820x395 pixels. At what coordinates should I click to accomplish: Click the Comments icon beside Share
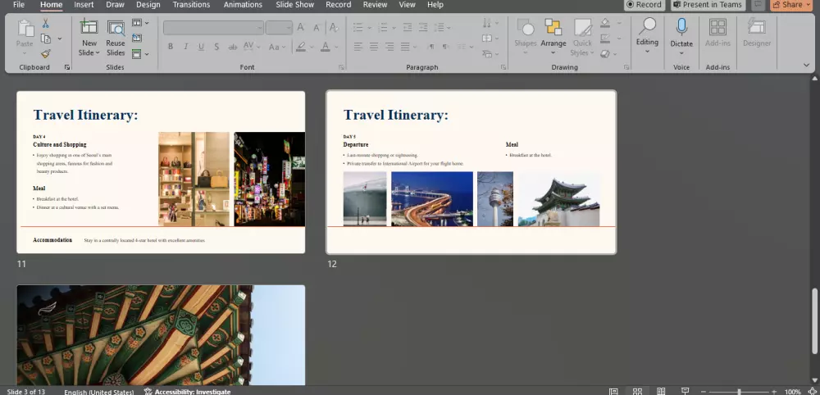(x=758, y=5)
